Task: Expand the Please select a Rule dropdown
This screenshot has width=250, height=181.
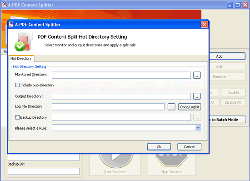Action: 198,128
